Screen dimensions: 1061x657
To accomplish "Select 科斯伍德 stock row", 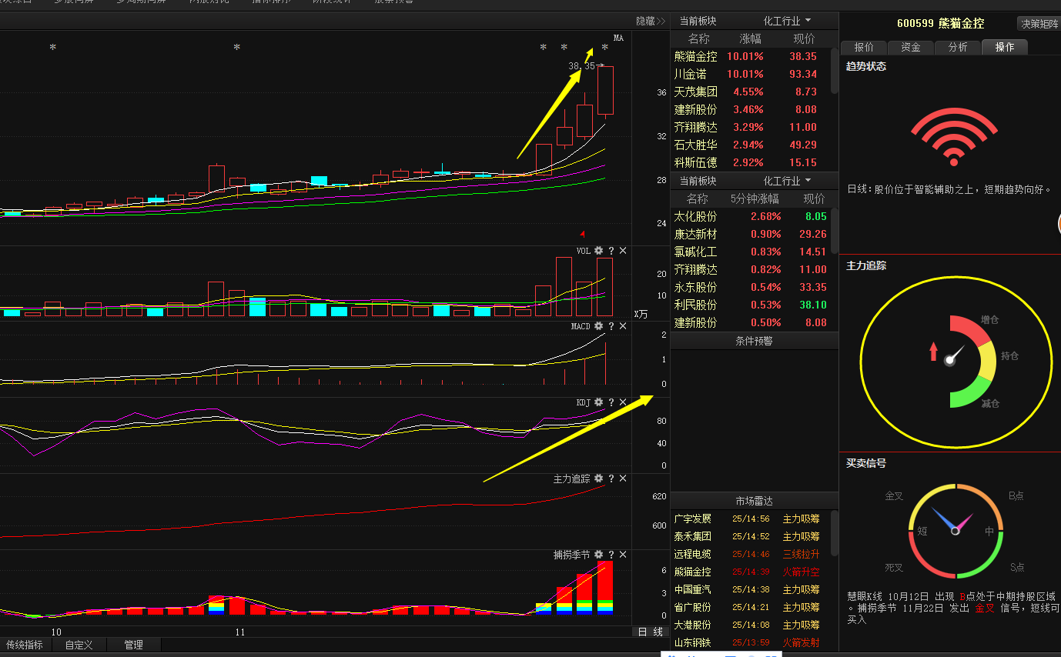I will tap(751, 162).
